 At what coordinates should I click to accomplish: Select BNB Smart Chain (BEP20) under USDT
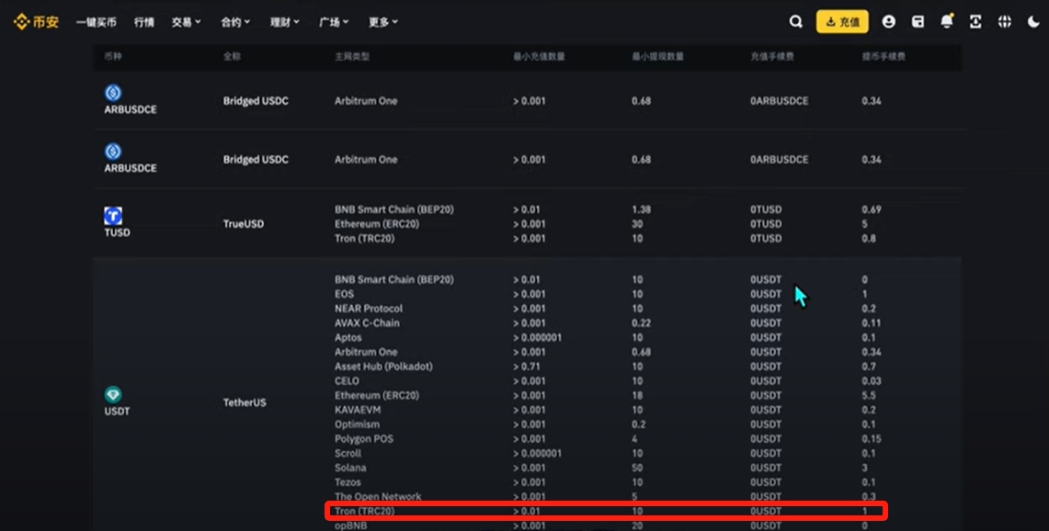(394, 279)
